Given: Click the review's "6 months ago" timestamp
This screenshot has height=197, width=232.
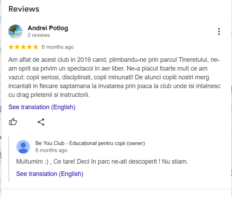Looking at the screenshot, I should click(x=58, y=47).
